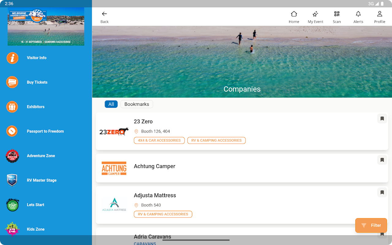The width and height of the screenshot is (392, 245).
Task: Click the Adjusta Mattress logo
Action: [x=114, y=205]
